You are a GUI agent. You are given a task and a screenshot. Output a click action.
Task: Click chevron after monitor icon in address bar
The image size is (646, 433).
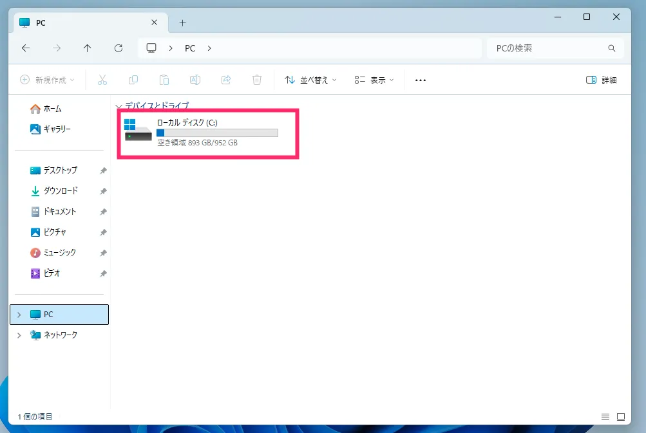click(171, 48)
